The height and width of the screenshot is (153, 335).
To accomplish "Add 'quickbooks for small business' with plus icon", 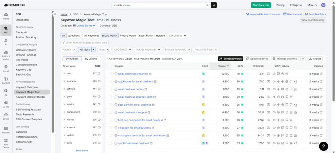I will coord(116,81).
